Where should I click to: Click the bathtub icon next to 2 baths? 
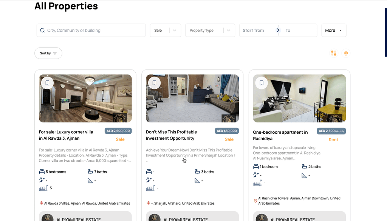304,167
